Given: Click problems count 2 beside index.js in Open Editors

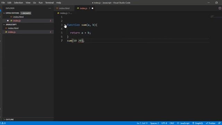Looking at the screenshot, I should click(x=50, y=21).
